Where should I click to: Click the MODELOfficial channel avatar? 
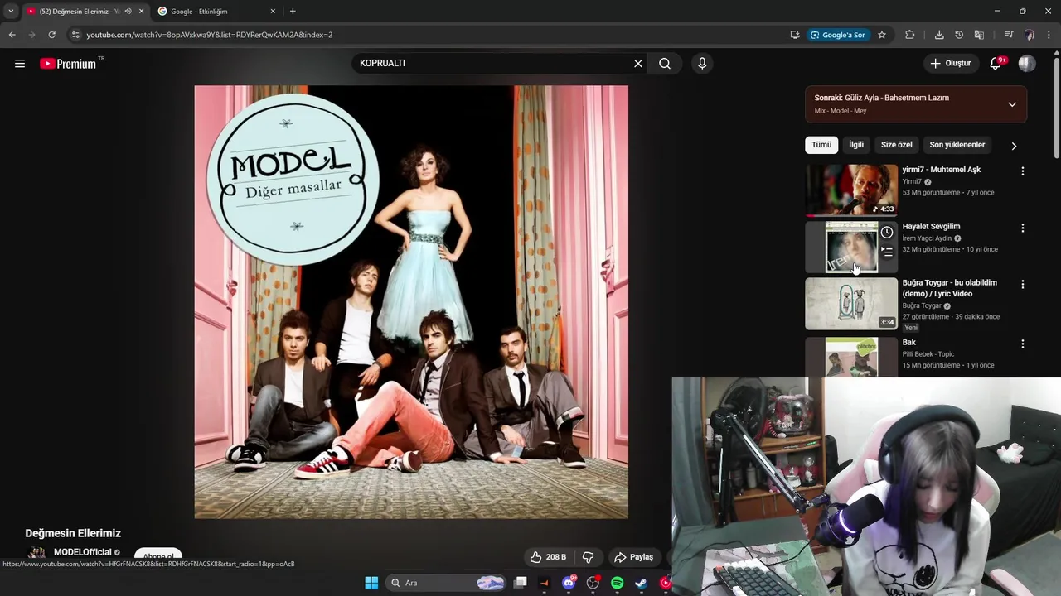[x=36, y=554]
